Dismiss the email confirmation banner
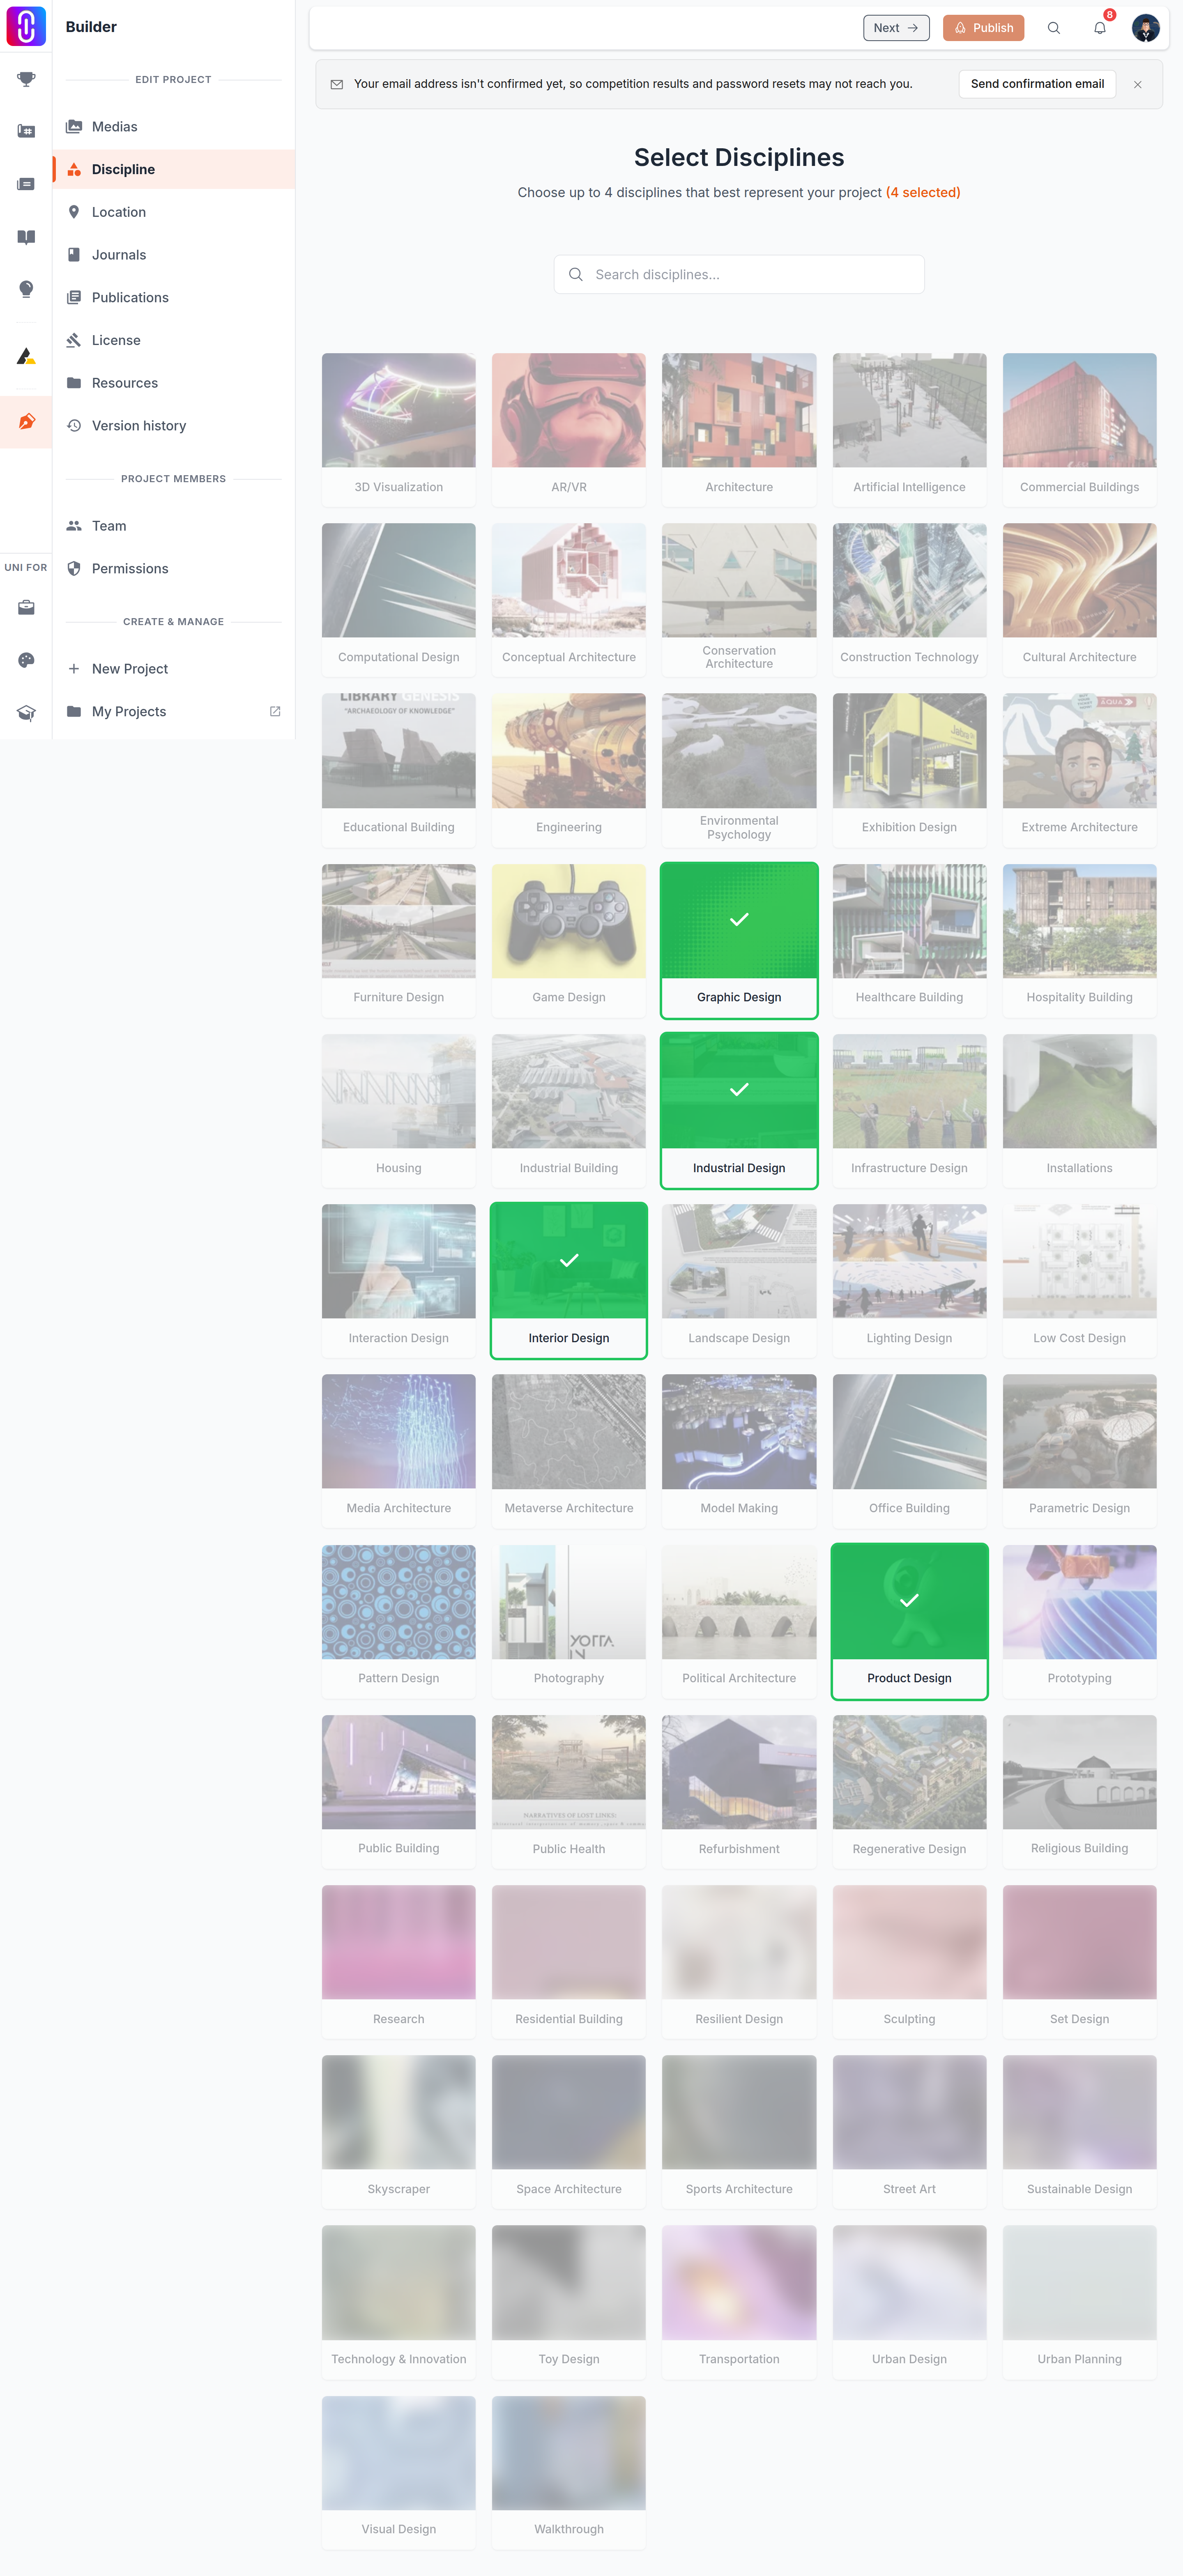The width and height of the screenshot is (1183, 2576). 1137,85
